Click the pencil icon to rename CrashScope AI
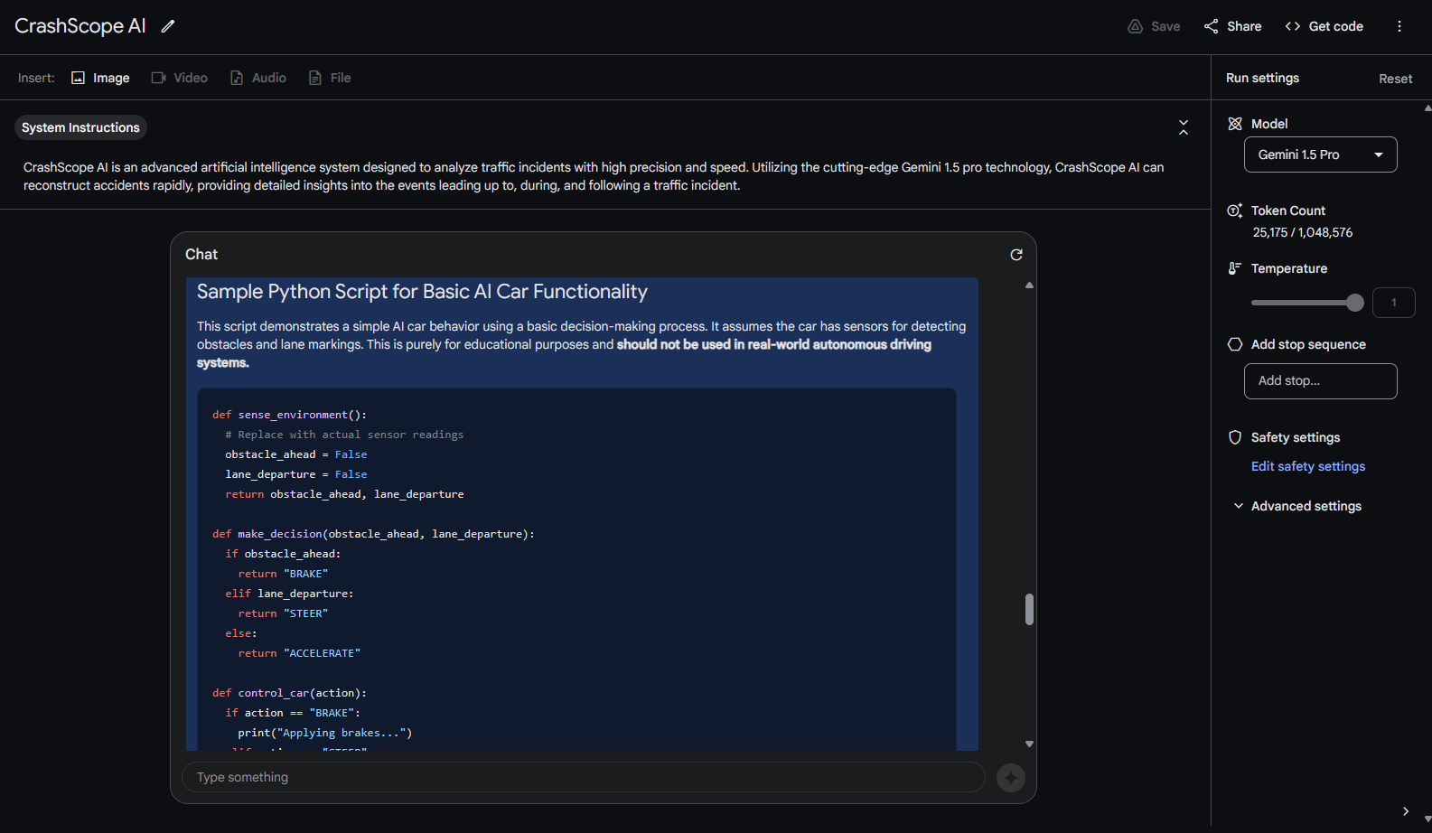The height and width of the screenshot is (833, 1432). pos(168,26)
